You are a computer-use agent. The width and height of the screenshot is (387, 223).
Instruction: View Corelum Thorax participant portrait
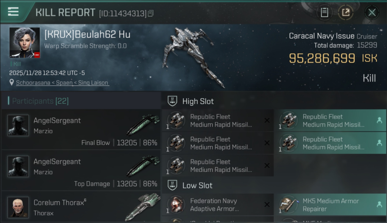click(18, 207)
